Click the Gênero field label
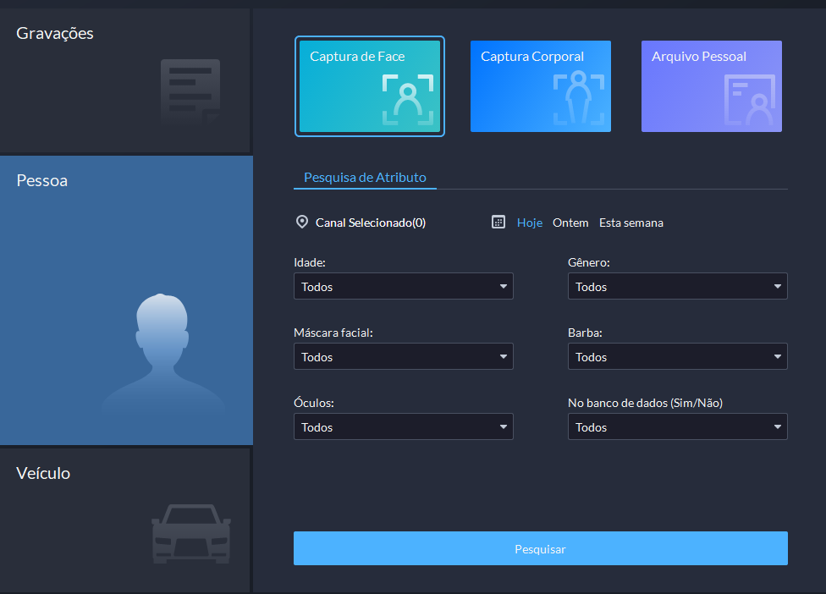This screenshot has height=594, width=826. point(589,262)
